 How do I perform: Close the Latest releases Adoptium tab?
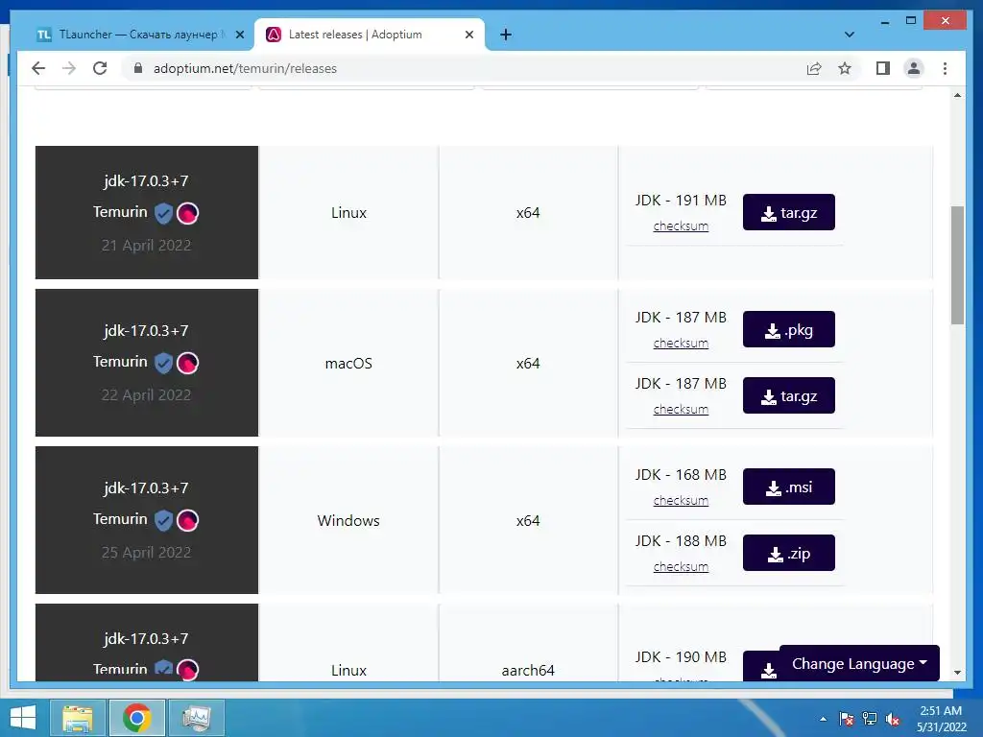tap(468, 35)
